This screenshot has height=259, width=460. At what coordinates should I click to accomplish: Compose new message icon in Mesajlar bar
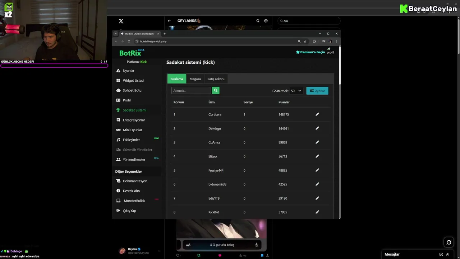[x=441, y=254]
